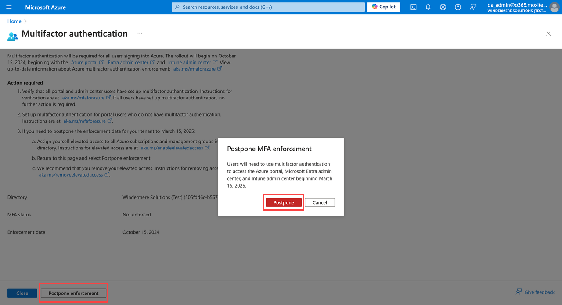562x305 pixels.
Task: Open the notifications bell
Action: click(x=428, y=7)
